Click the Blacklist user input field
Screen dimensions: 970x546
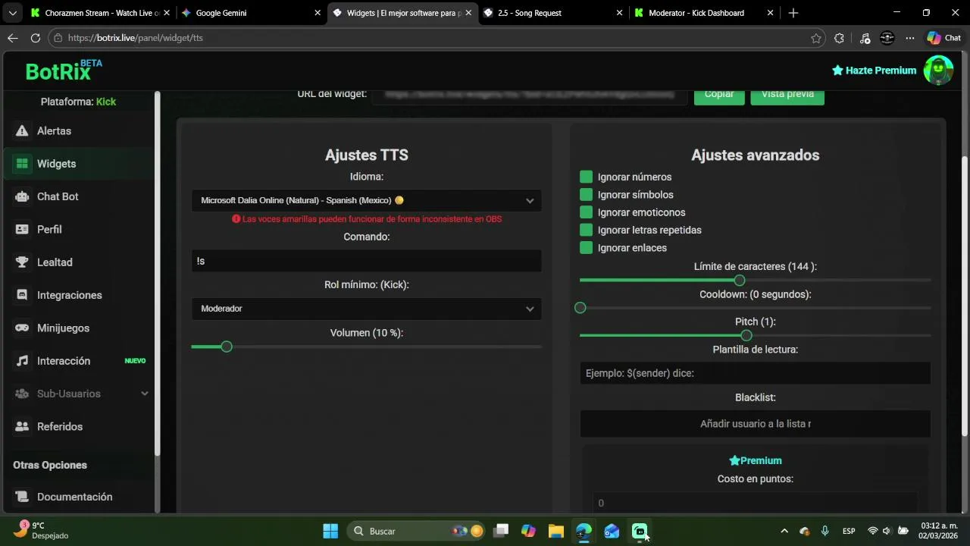pos(756,424)
